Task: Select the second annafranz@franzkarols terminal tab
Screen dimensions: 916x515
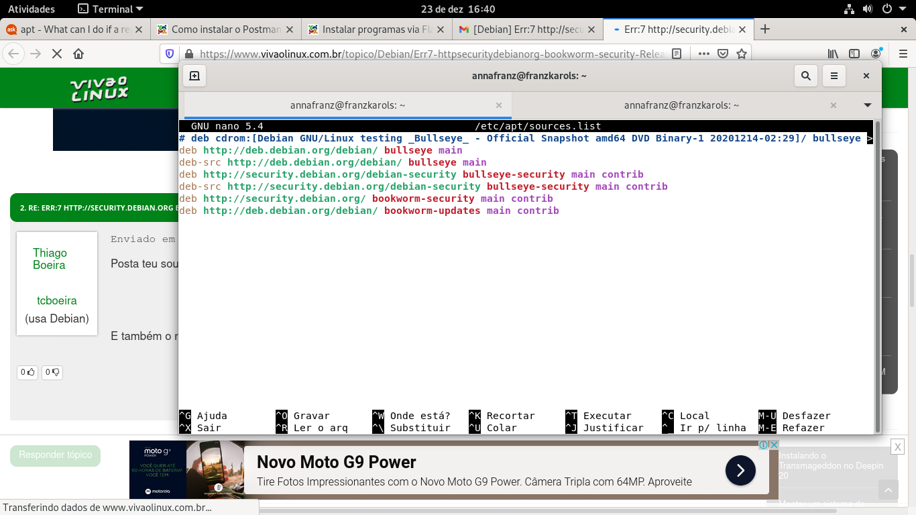Action: [681, 105]
